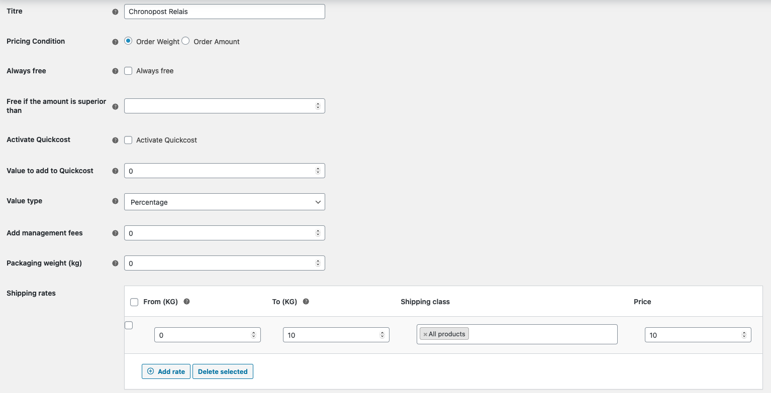771x393 pixels.
Task: Click stepper on Add management fees field
Action: tap(318, 233)
